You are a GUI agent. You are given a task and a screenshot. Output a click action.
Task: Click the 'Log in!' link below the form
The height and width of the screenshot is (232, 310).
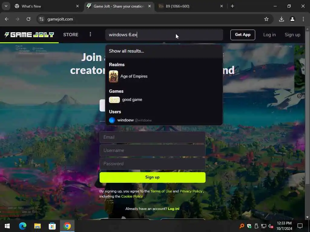173,209
